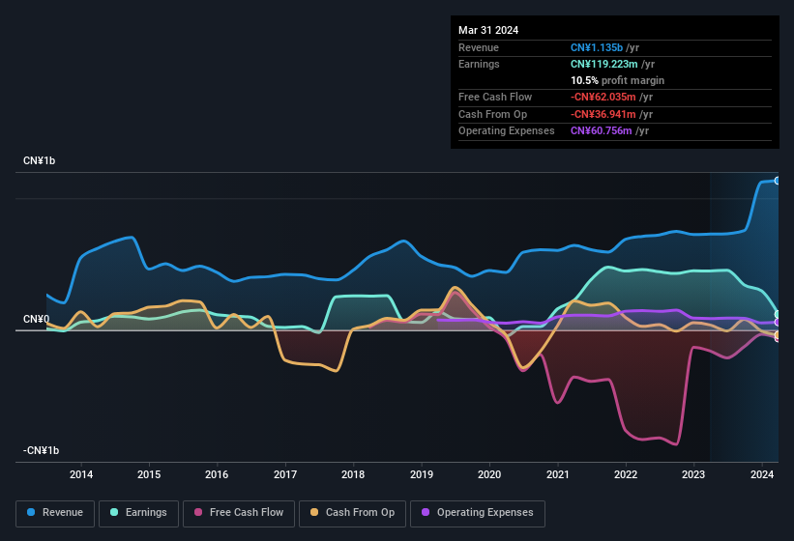Toggle the Earnings series in legend
The width and height of the screenshot is (794, 541).
pos(139,513)
